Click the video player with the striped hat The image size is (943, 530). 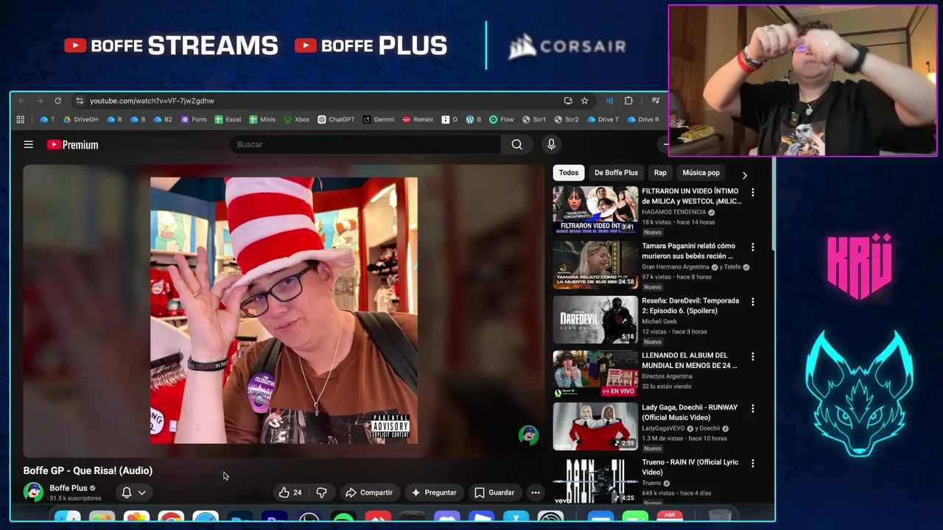pos(284,311)
